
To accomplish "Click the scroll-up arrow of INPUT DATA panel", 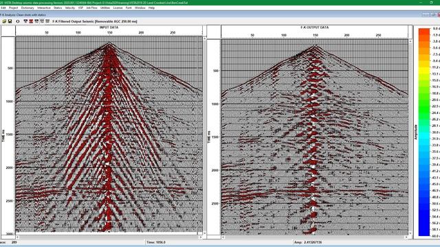I will [205, 38].
